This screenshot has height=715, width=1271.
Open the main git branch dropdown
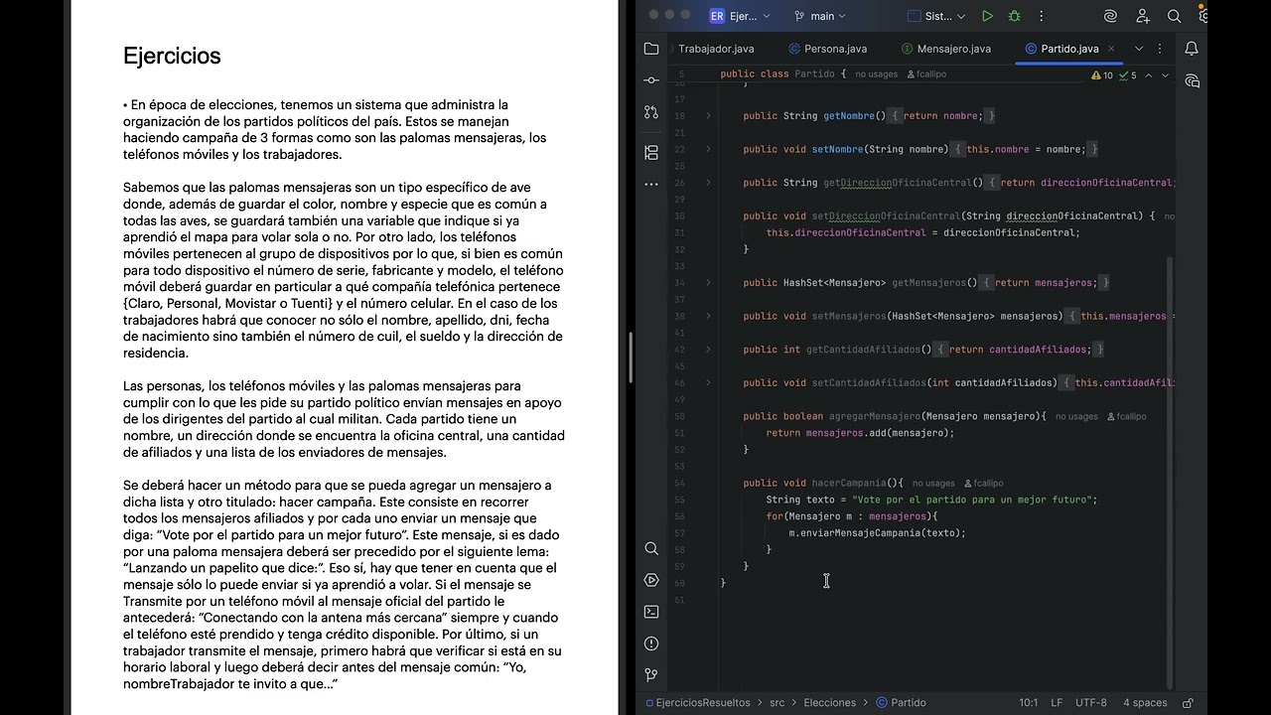(820, 16)
